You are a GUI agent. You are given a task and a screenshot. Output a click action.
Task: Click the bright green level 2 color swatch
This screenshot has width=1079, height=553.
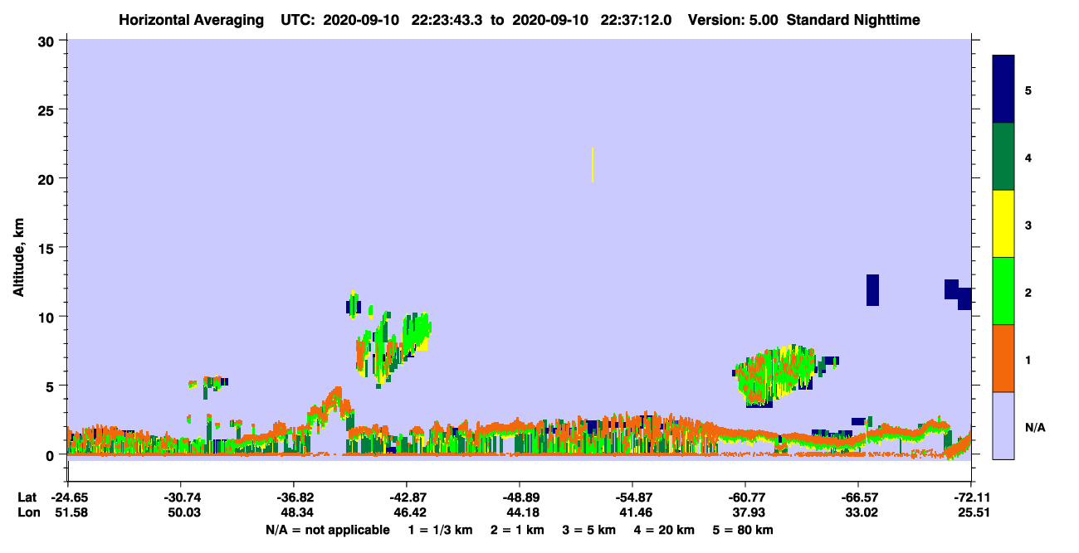point(1003,291)
